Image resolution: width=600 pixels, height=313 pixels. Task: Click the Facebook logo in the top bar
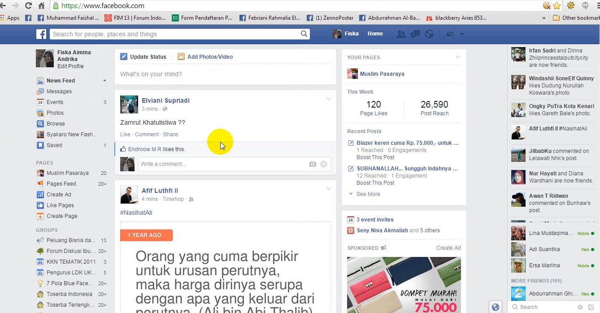tap(41, 34)
